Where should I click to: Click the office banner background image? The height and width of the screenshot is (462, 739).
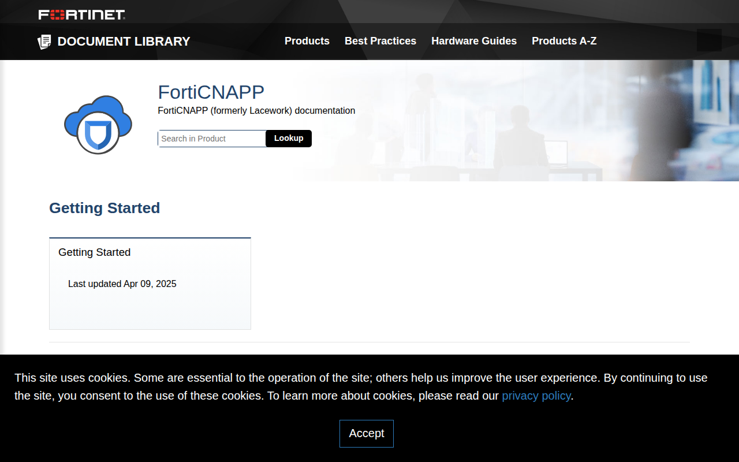coord(520,121)
